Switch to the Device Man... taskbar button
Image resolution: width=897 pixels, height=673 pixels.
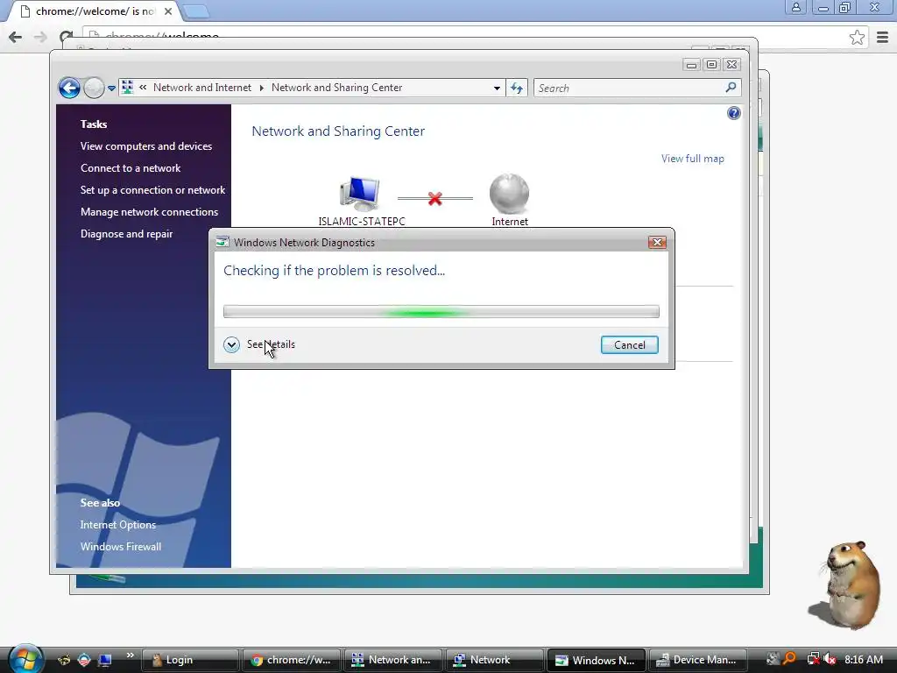697,660
